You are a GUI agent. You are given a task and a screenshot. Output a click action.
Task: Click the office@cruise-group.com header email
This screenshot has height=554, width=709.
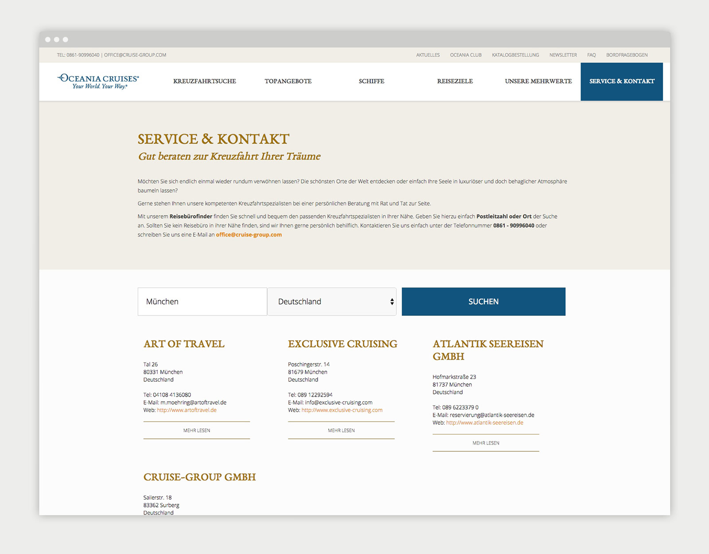135,55
